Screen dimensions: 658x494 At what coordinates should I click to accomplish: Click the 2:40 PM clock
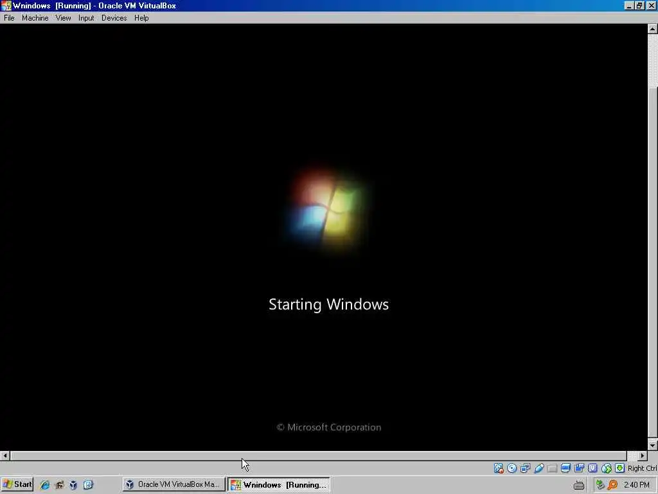click(636, 485)
